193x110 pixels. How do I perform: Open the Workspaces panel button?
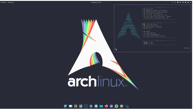pos(4,2)
